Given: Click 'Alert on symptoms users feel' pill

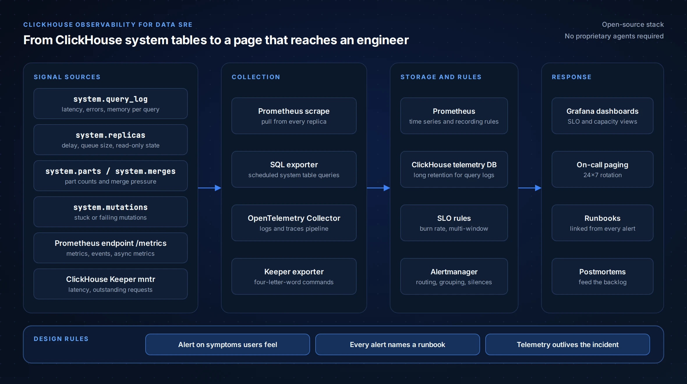Looking at the screenshot, I should tap(228, 344).
